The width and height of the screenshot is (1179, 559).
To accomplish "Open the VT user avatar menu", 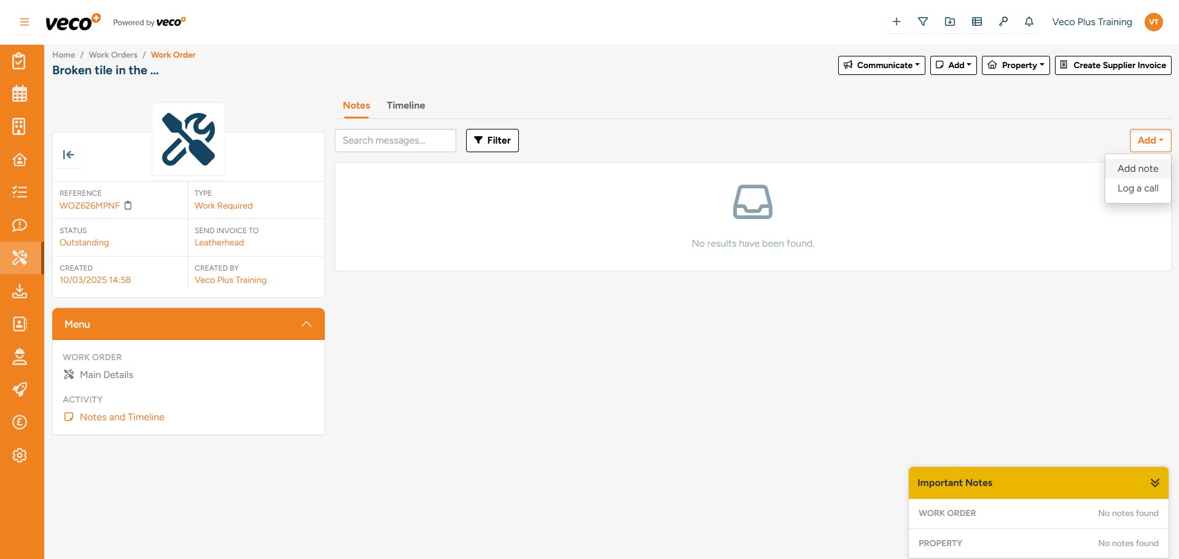I will tap(1154, 22).
